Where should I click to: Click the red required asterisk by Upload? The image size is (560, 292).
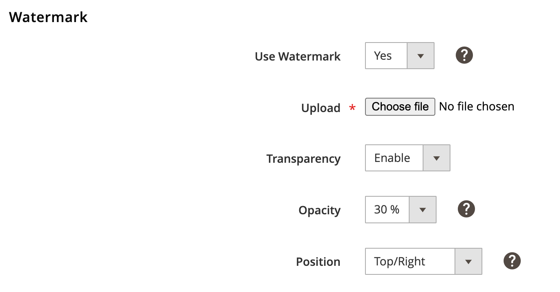[352, 108]
